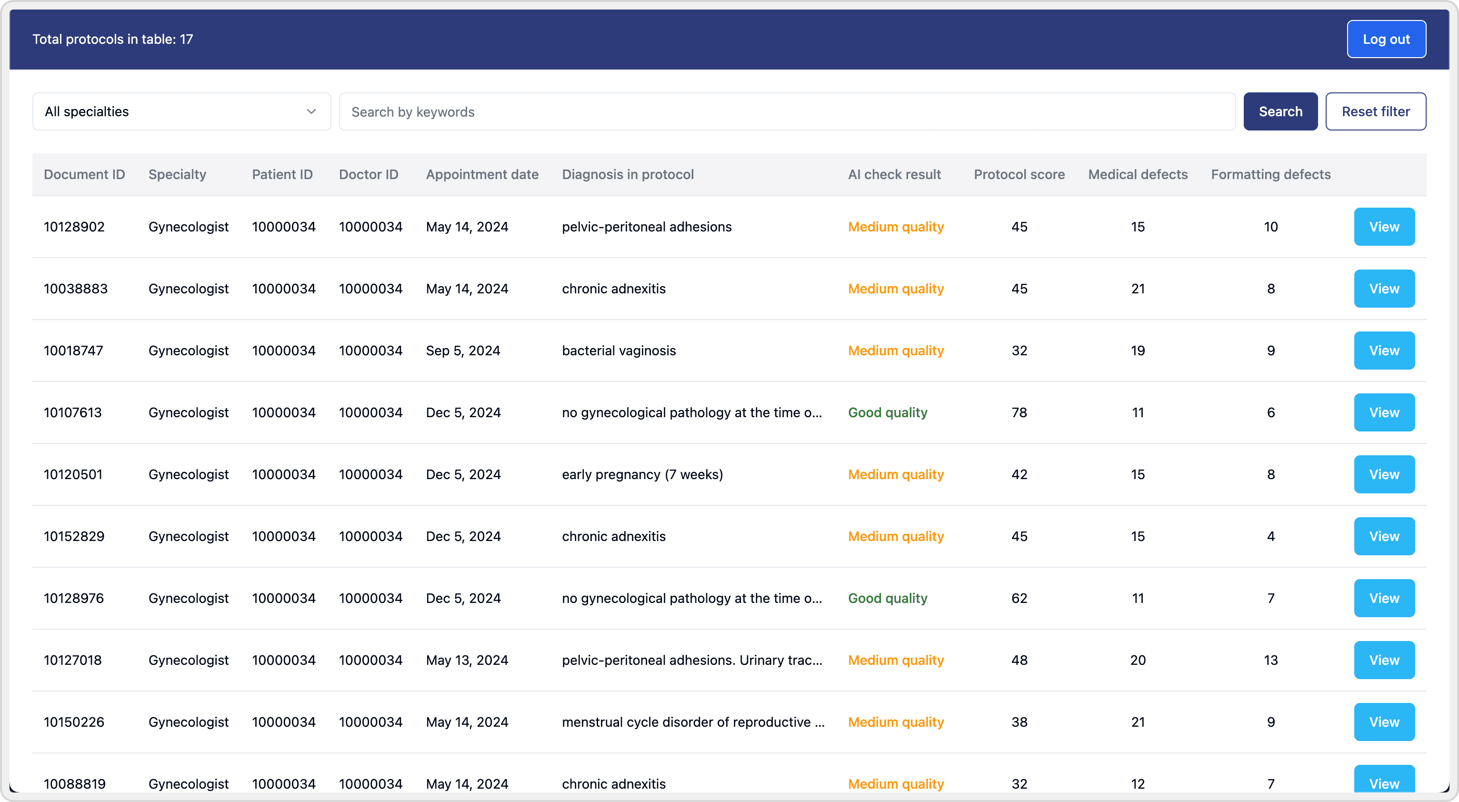Viewport: 1459px width, 802px height.
Task: Click the Document ID column header
Action: point(84,174)
